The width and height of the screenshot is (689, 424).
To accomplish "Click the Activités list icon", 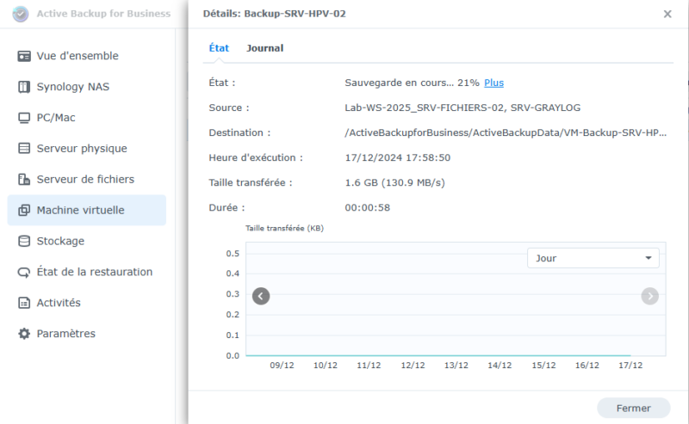I will click(x=24, y=303).
